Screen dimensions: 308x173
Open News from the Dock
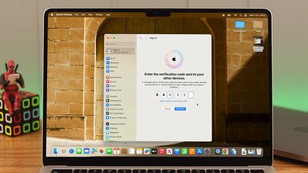point(169,151)
